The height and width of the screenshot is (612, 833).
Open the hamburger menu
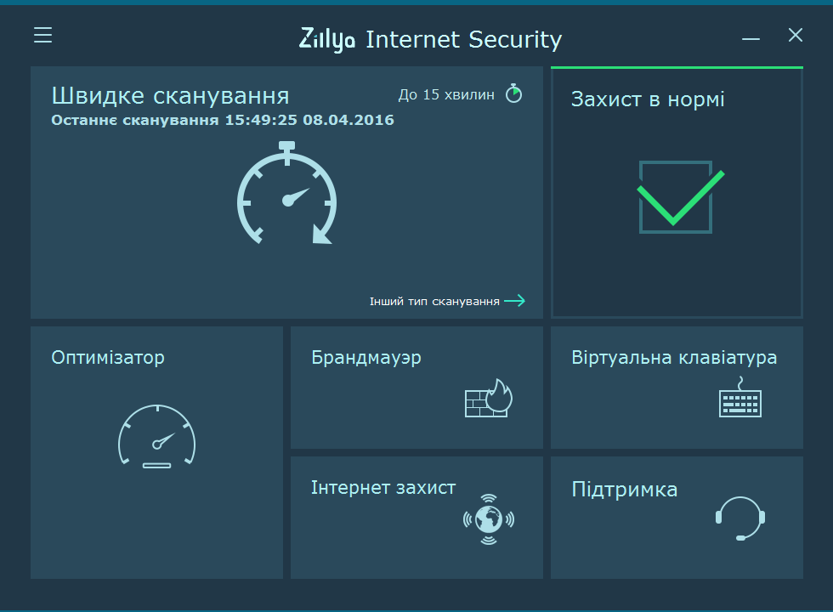click(43, 35)
